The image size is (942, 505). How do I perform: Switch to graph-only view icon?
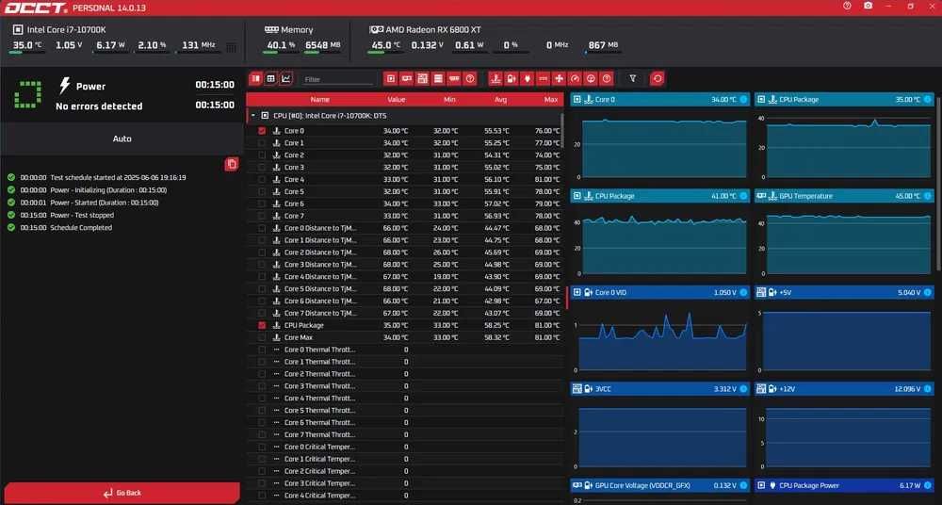coord(286,79)
